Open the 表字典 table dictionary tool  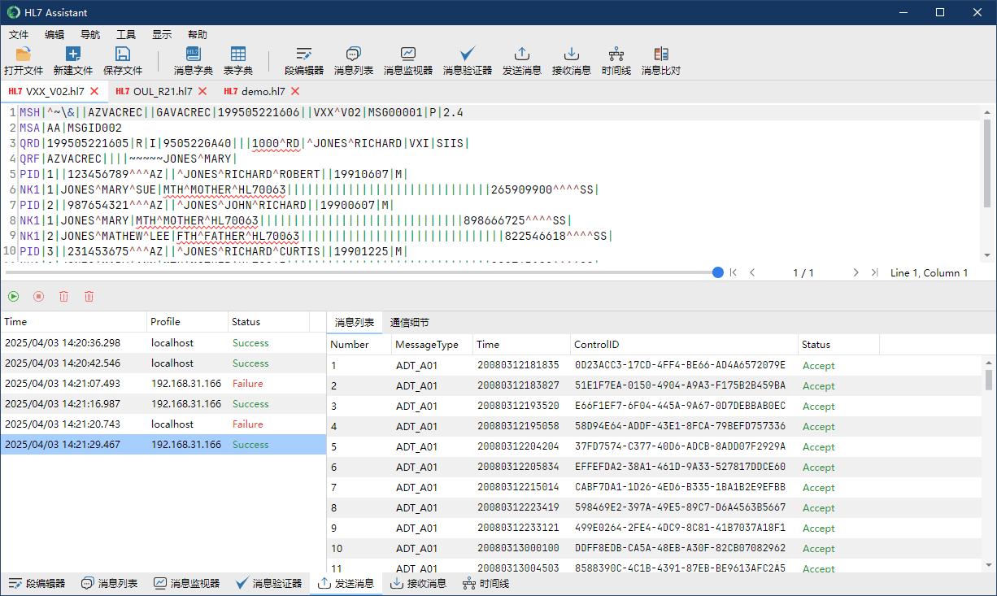(238, 54)
